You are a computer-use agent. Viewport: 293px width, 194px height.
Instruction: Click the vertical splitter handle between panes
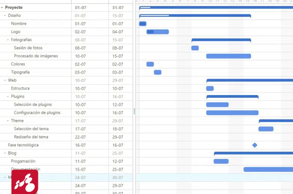pos(134,111)
